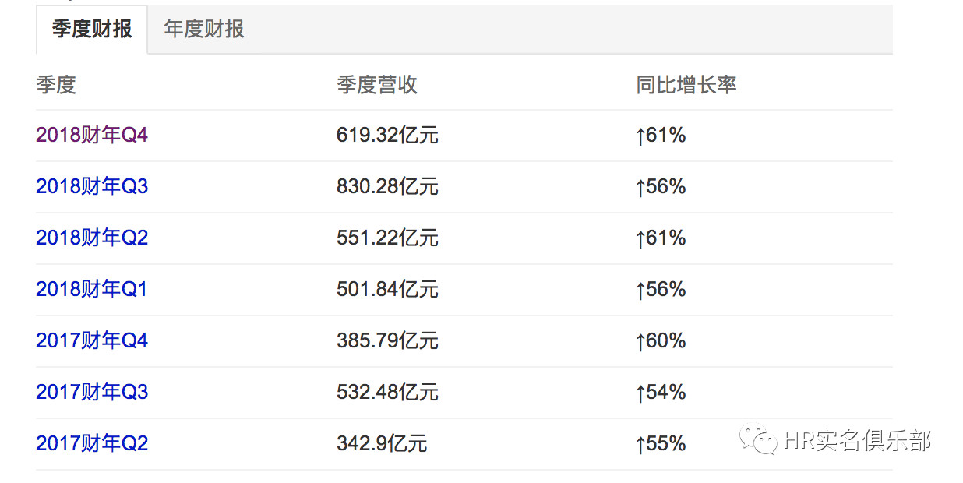Open the 年度财报 tab
This screenshot has width=963, height=483.
[204, 30]
